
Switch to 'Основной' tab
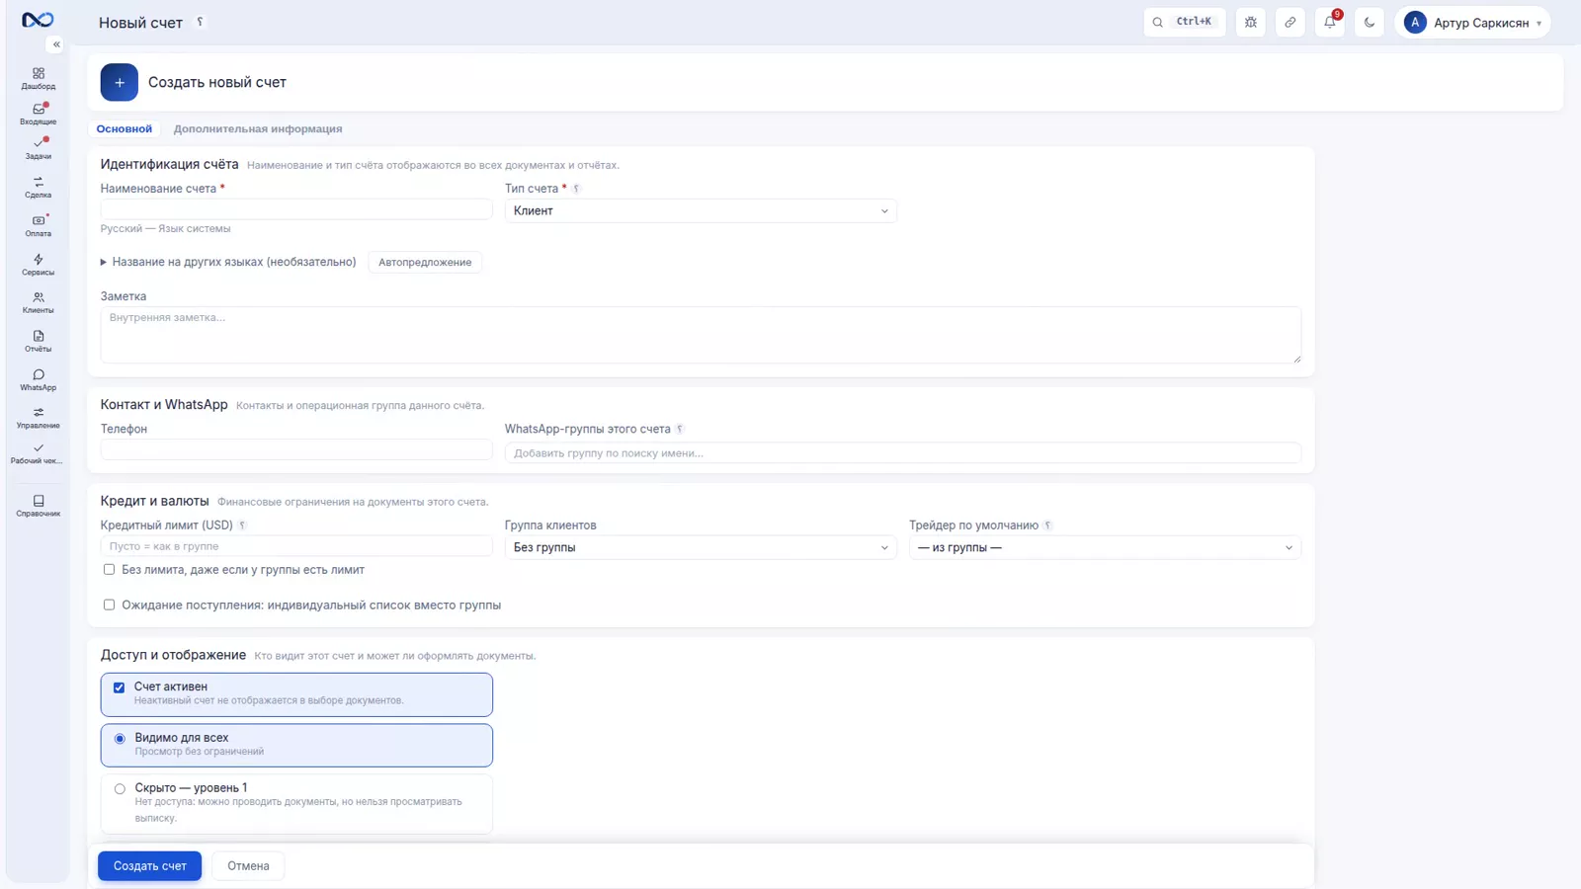tap(125, 128)
